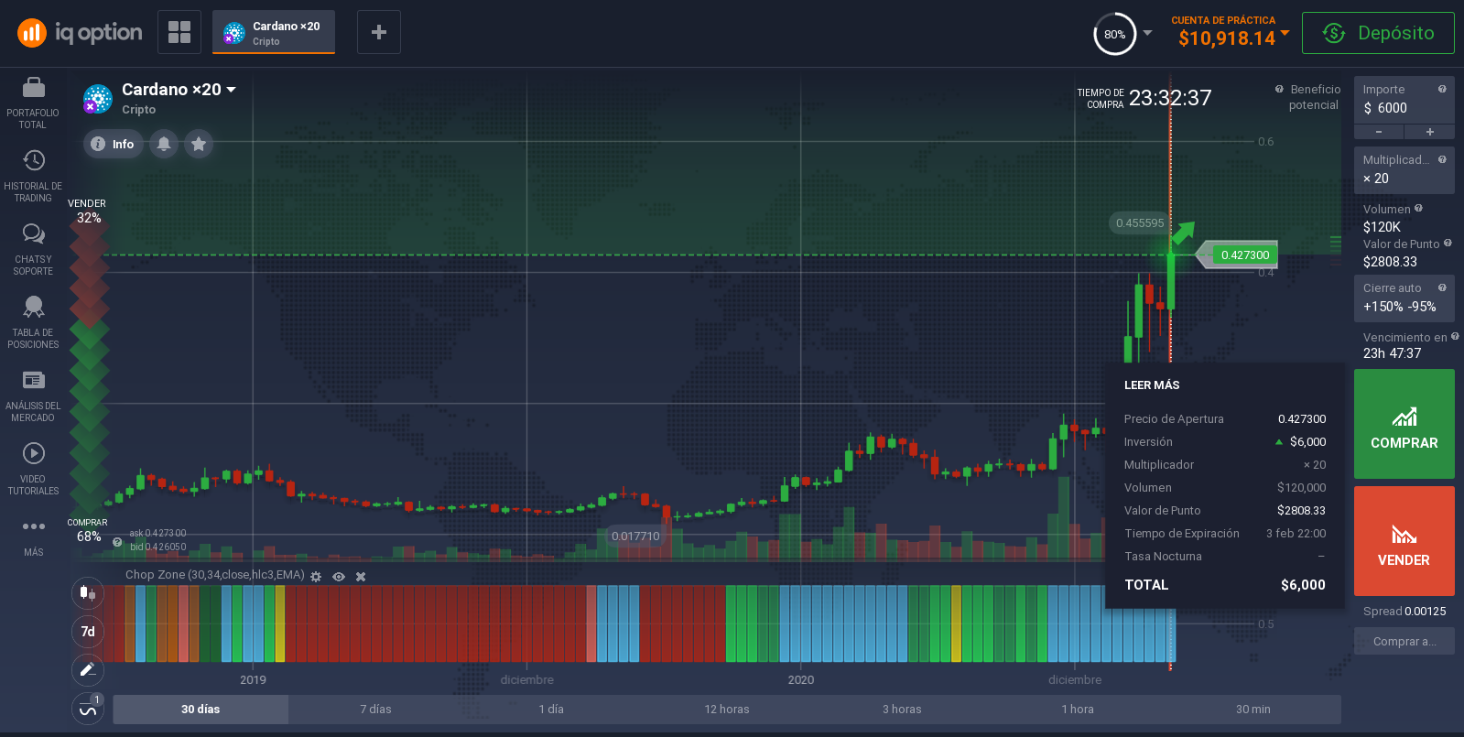Viewport: 1464px width, 737px height.
Task: Click the Tiempo de Expiración value 3 feb 22:00
Action: coord(1296,534)
